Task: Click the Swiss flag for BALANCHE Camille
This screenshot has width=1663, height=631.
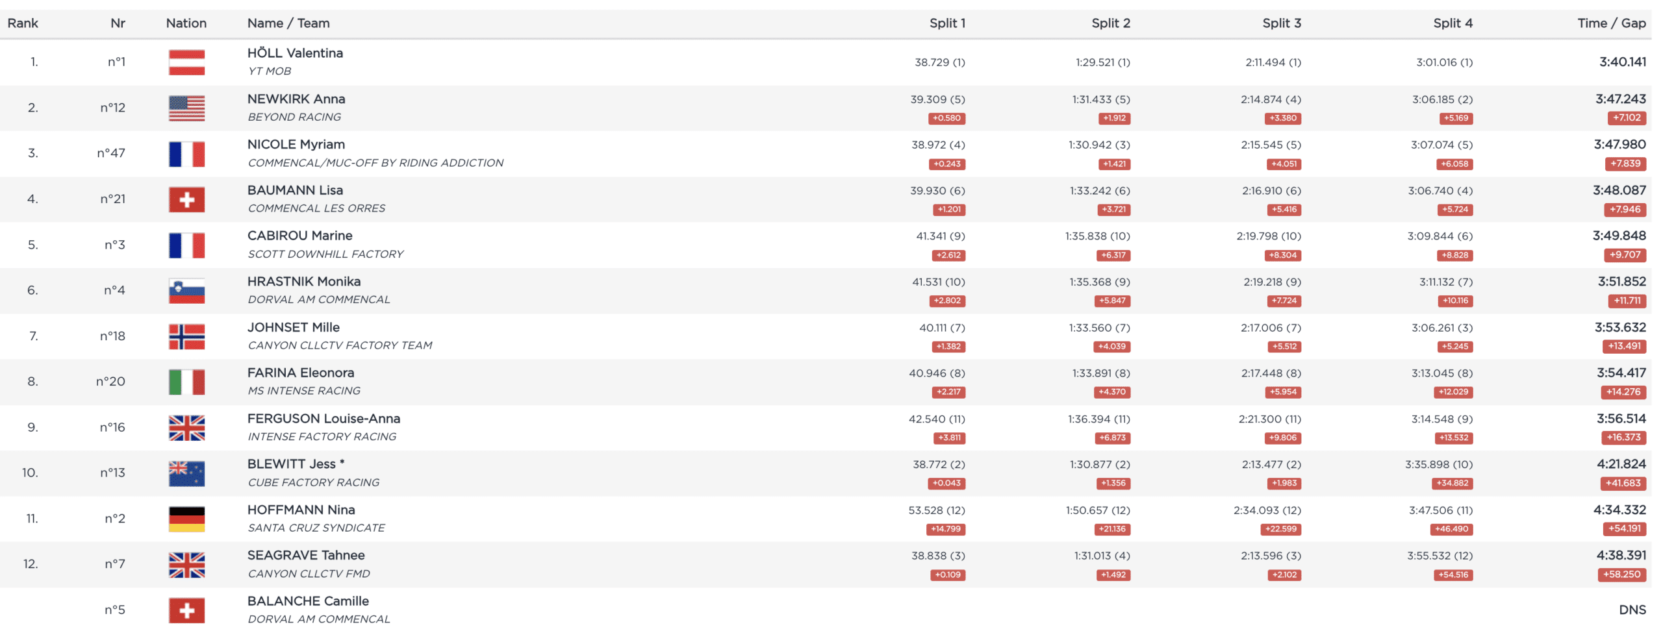Action: click(x=186, y=610)
